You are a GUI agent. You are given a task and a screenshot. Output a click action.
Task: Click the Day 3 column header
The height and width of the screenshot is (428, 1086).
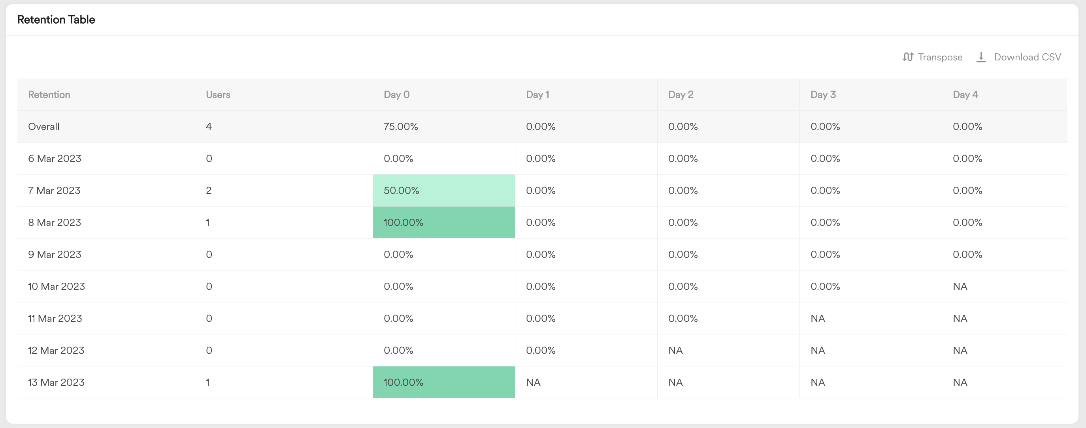coord(823,95)
